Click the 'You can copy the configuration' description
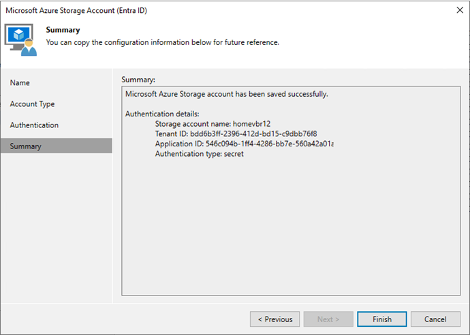 click(x=163, y=42)
